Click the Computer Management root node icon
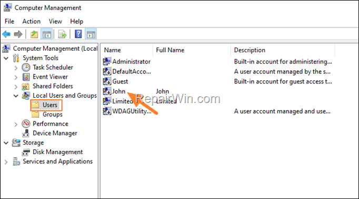Viewport: 359px width, 199px height. [6, 49]
